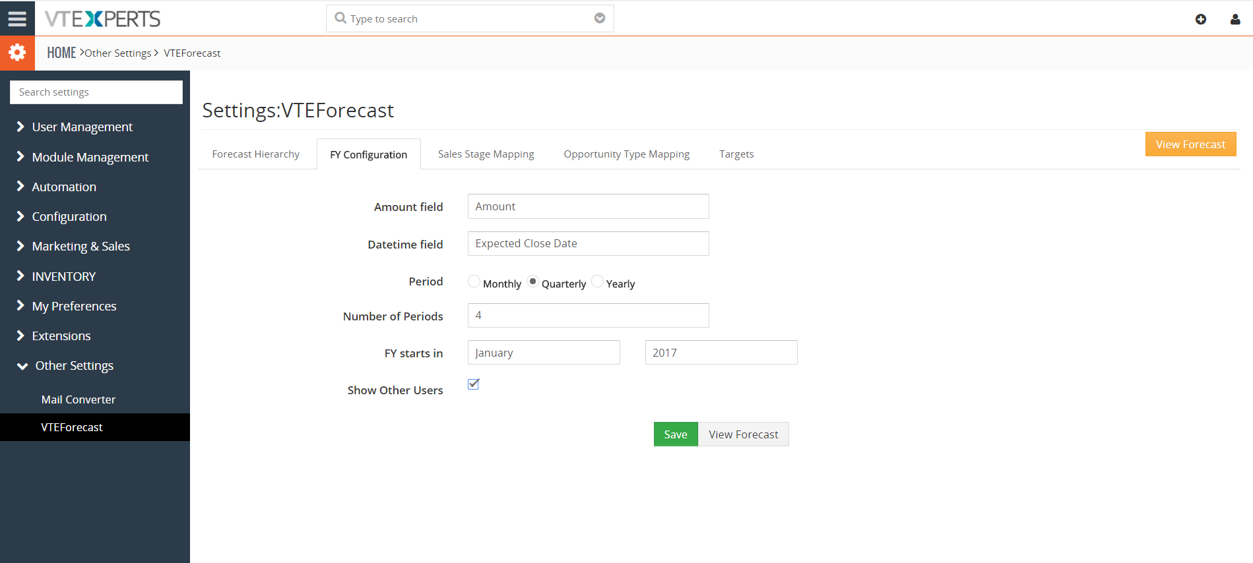This screenshot has width=1253, height=563.
Task: Click View Forecast next to Save
Action: tap(744, 434)
